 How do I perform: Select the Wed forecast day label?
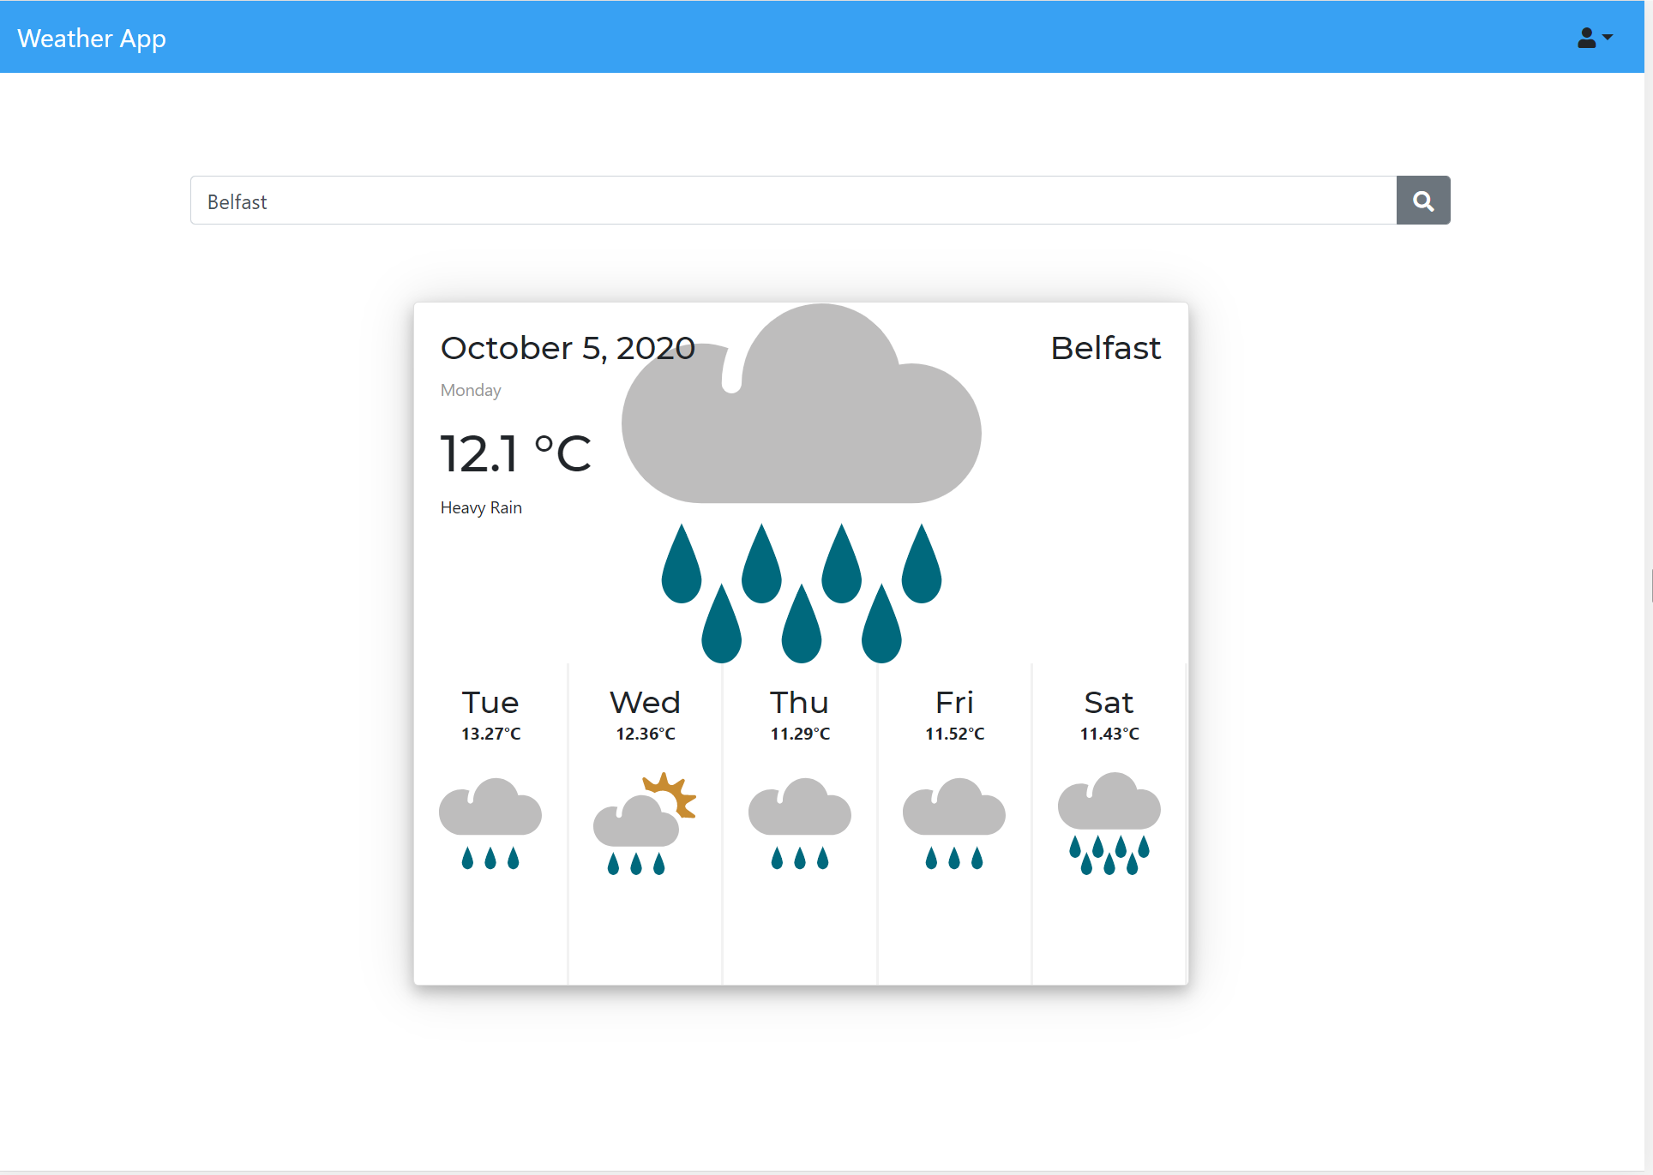[x=645, y=703]
